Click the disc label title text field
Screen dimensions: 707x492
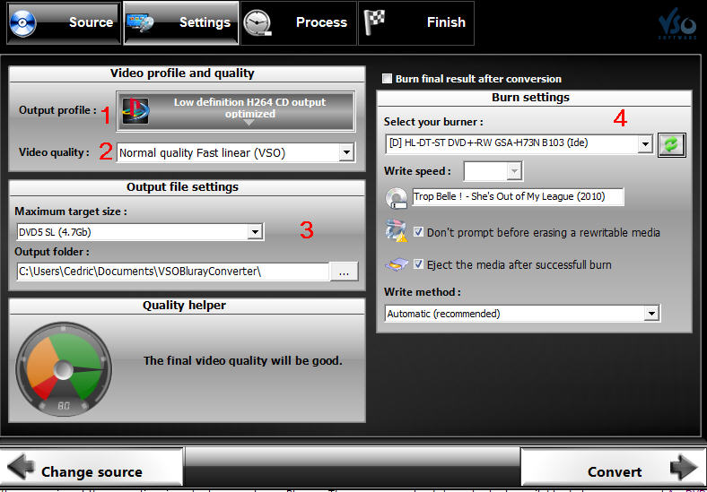(x=518, y=197)
